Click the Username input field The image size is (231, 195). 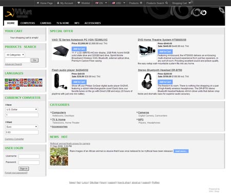click(29, 156)
